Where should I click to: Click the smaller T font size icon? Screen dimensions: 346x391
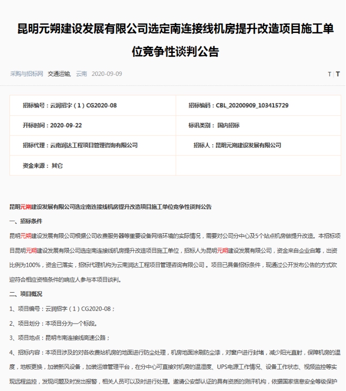point(329,74)
